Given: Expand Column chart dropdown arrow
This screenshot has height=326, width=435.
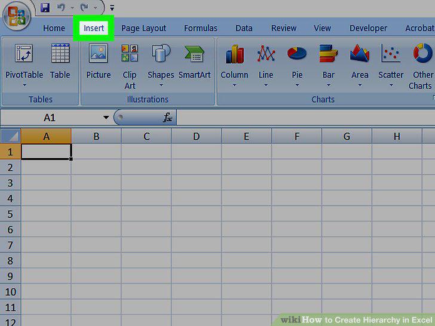Looking at the screenshot, I should (234, 85).
